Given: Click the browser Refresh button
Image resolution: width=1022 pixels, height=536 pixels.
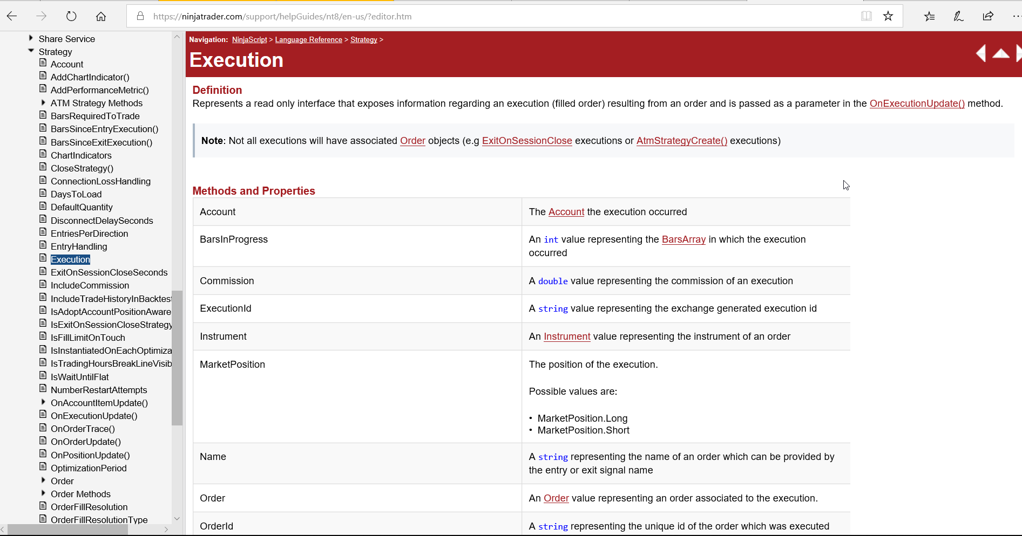Looking at the screenshot, I should 71,16.
